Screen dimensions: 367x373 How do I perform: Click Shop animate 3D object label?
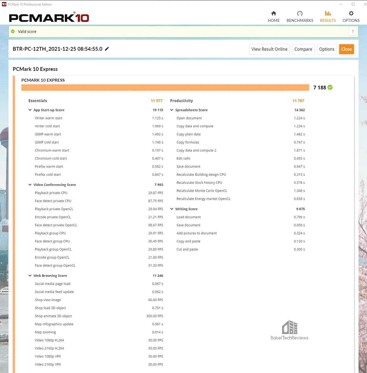click(x=53, y=316)
